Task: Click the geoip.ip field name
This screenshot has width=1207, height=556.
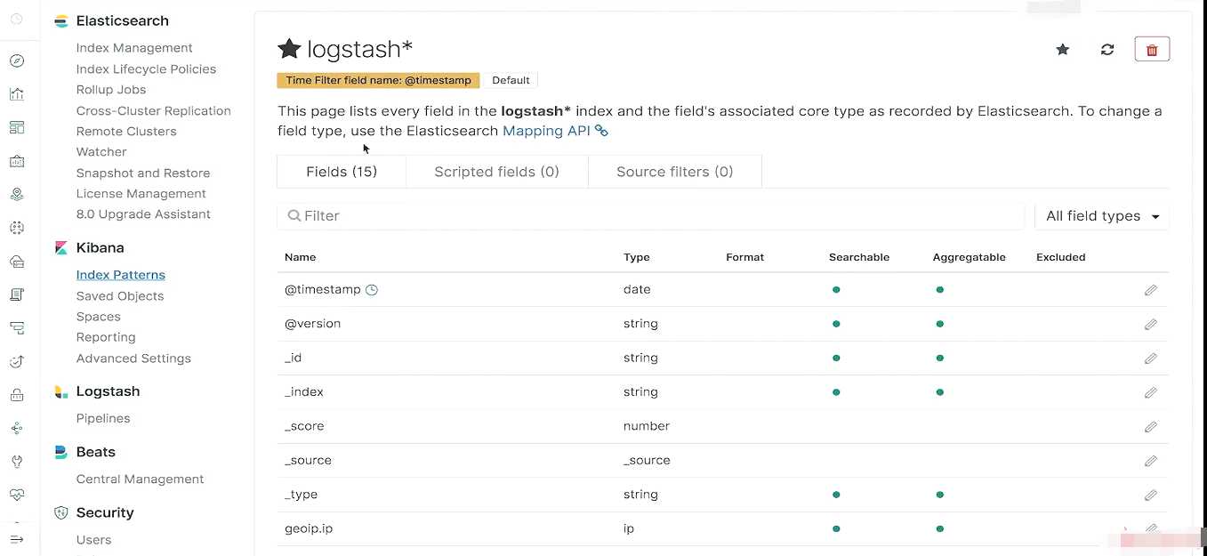Action: pyautogui.click(x=309, y=528)
